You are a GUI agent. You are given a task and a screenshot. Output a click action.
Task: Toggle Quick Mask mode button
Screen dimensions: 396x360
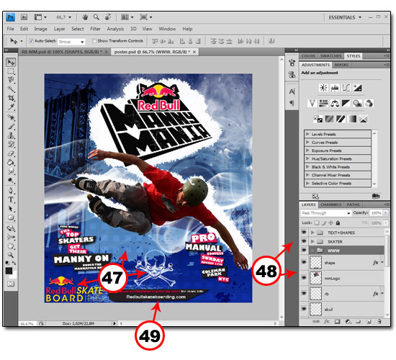point(11,284)
